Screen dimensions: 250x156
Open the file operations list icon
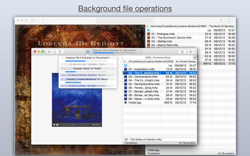point(87,51)
